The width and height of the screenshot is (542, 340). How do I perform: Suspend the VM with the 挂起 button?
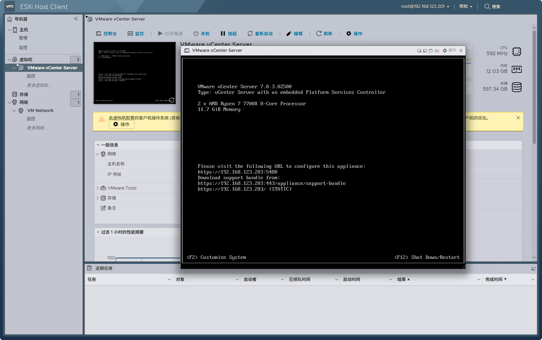[x=228, y=33]
